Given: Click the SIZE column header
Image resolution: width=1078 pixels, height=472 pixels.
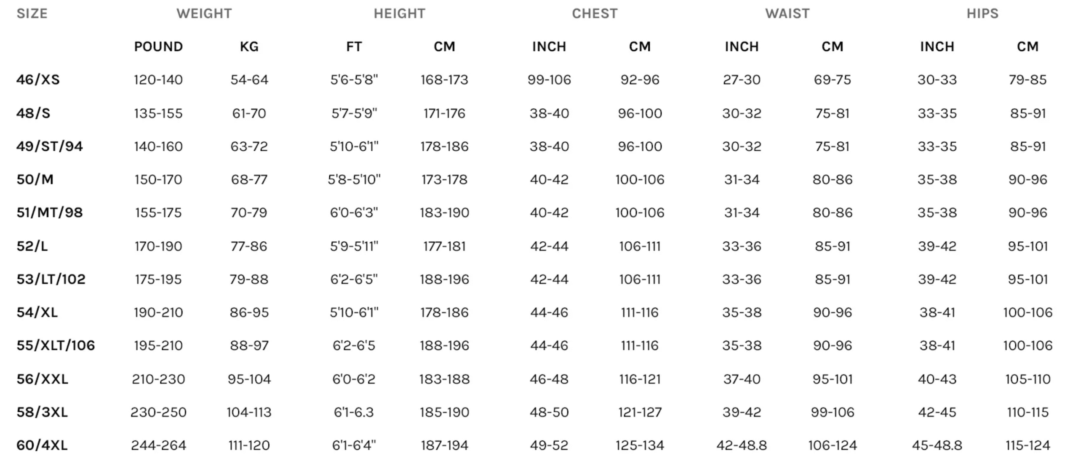Looking at the screenshot, I should 32,13.
